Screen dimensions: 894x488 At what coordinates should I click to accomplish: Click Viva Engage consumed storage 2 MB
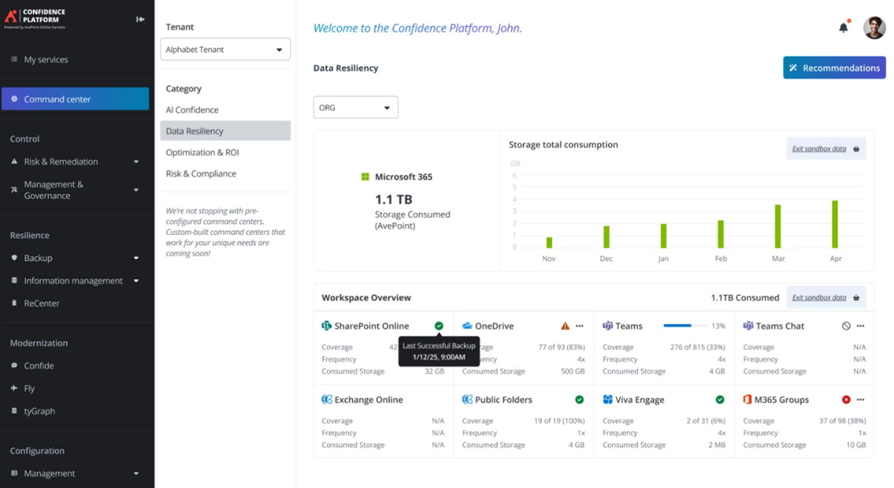coord(716,445)
